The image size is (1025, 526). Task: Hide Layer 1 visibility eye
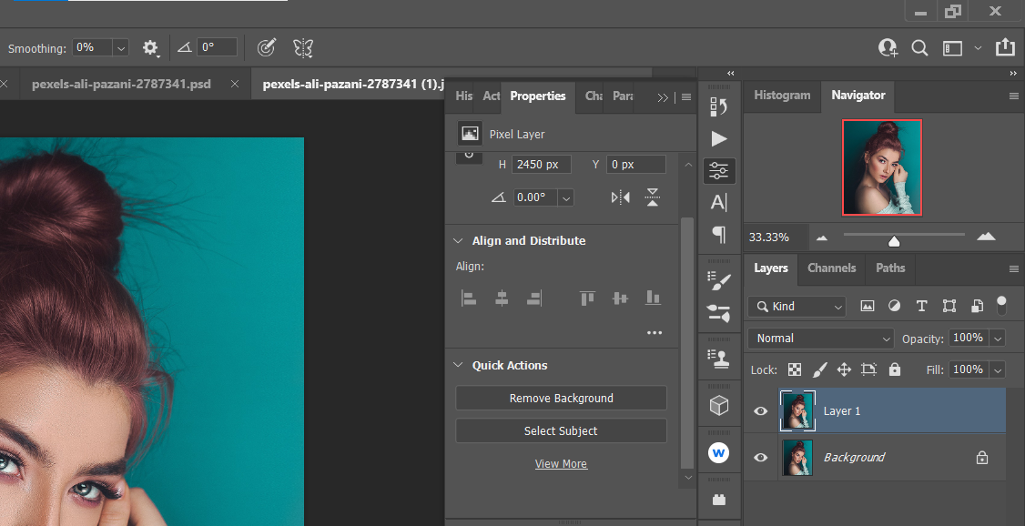[x=760, y=411]
